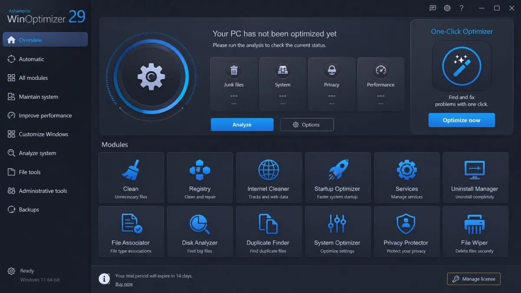Click 'Your PC has not been optimized yet' text
Viewport: 521px width, 293px height.
point(274,34)
